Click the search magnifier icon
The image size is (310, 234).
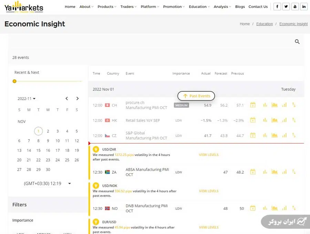(297, 42)
